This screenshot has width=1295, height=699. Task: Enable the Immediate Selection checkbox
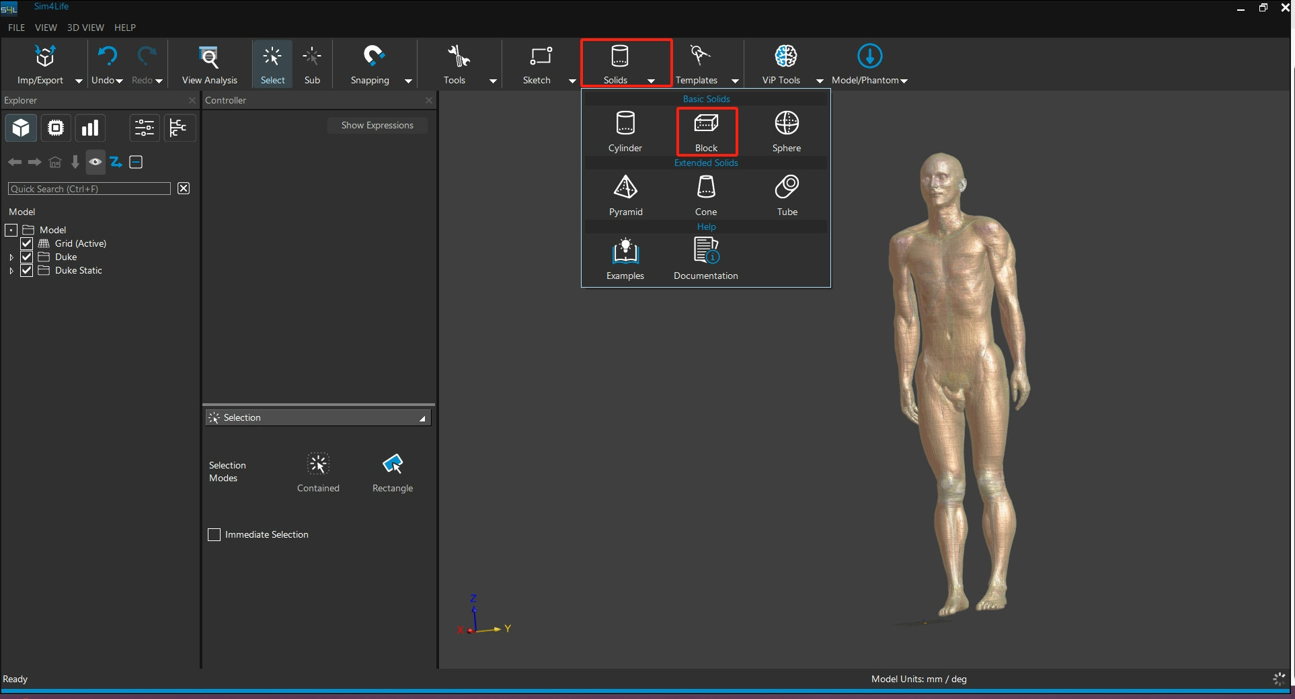[x=214, y=534]
